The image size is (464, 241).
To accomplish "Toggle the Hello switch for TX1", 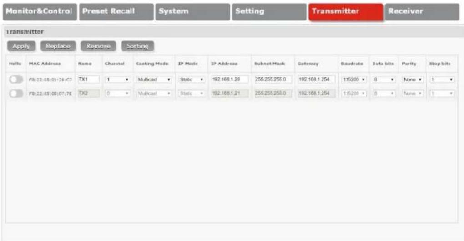I will pyautogui.click(x=16, y=79).
